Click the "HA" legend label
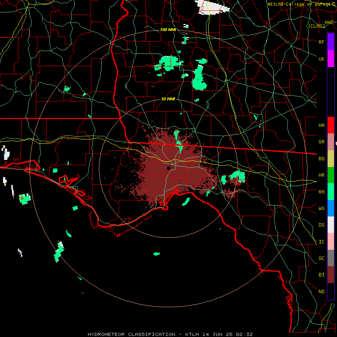 [x=321, y=125]
